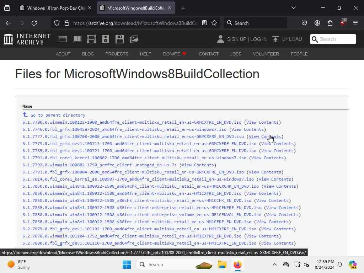This screenshot has width=364, height=273.
Task: View Contents of 6.1.7746.0 Windows7.iso
Action: [x=247, y=129]
